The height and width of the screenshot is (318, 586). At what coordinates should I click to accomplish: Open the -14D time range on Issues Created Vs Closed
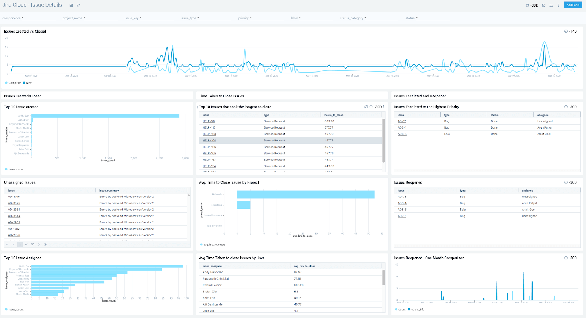(571, 32)
